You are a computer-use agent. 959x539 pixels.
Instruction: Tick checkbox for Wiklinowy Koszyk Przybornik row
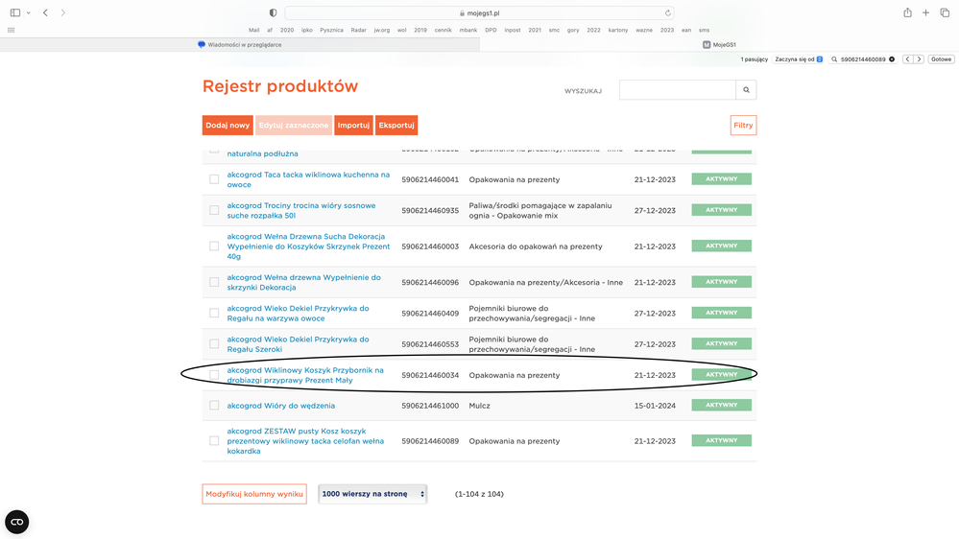214,375
